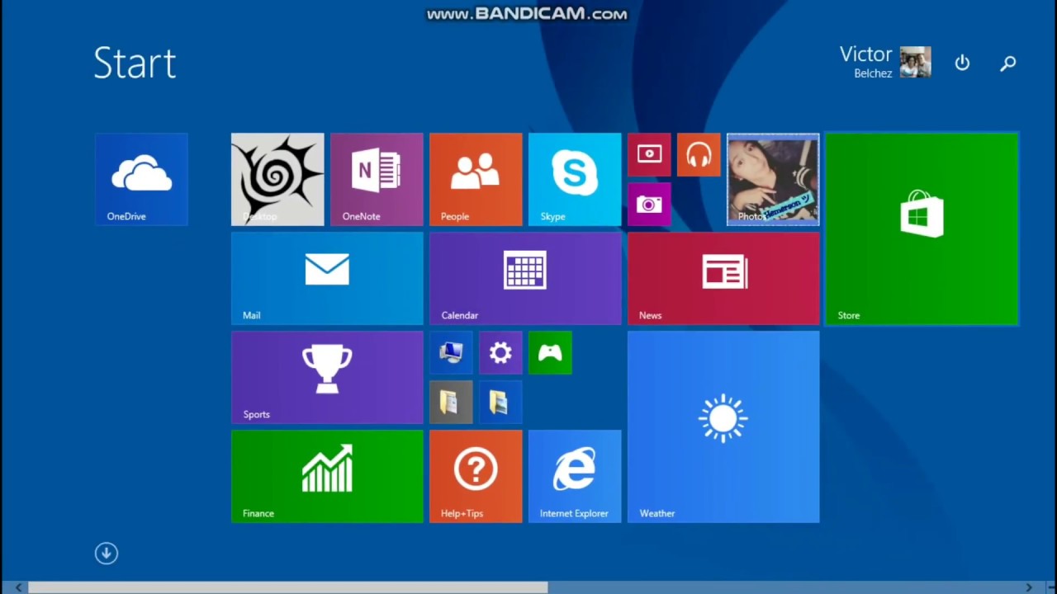The width and height of the screenshot is (1057, 594).
Task: Launch the green Xbox Games controller tile
Action: tap(550, 352)
